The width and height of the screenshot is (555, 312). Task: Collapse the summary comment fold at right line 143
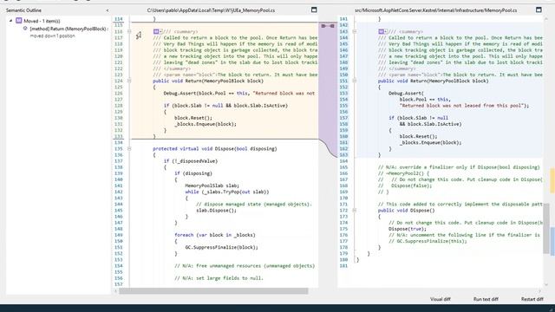point(355,31)
